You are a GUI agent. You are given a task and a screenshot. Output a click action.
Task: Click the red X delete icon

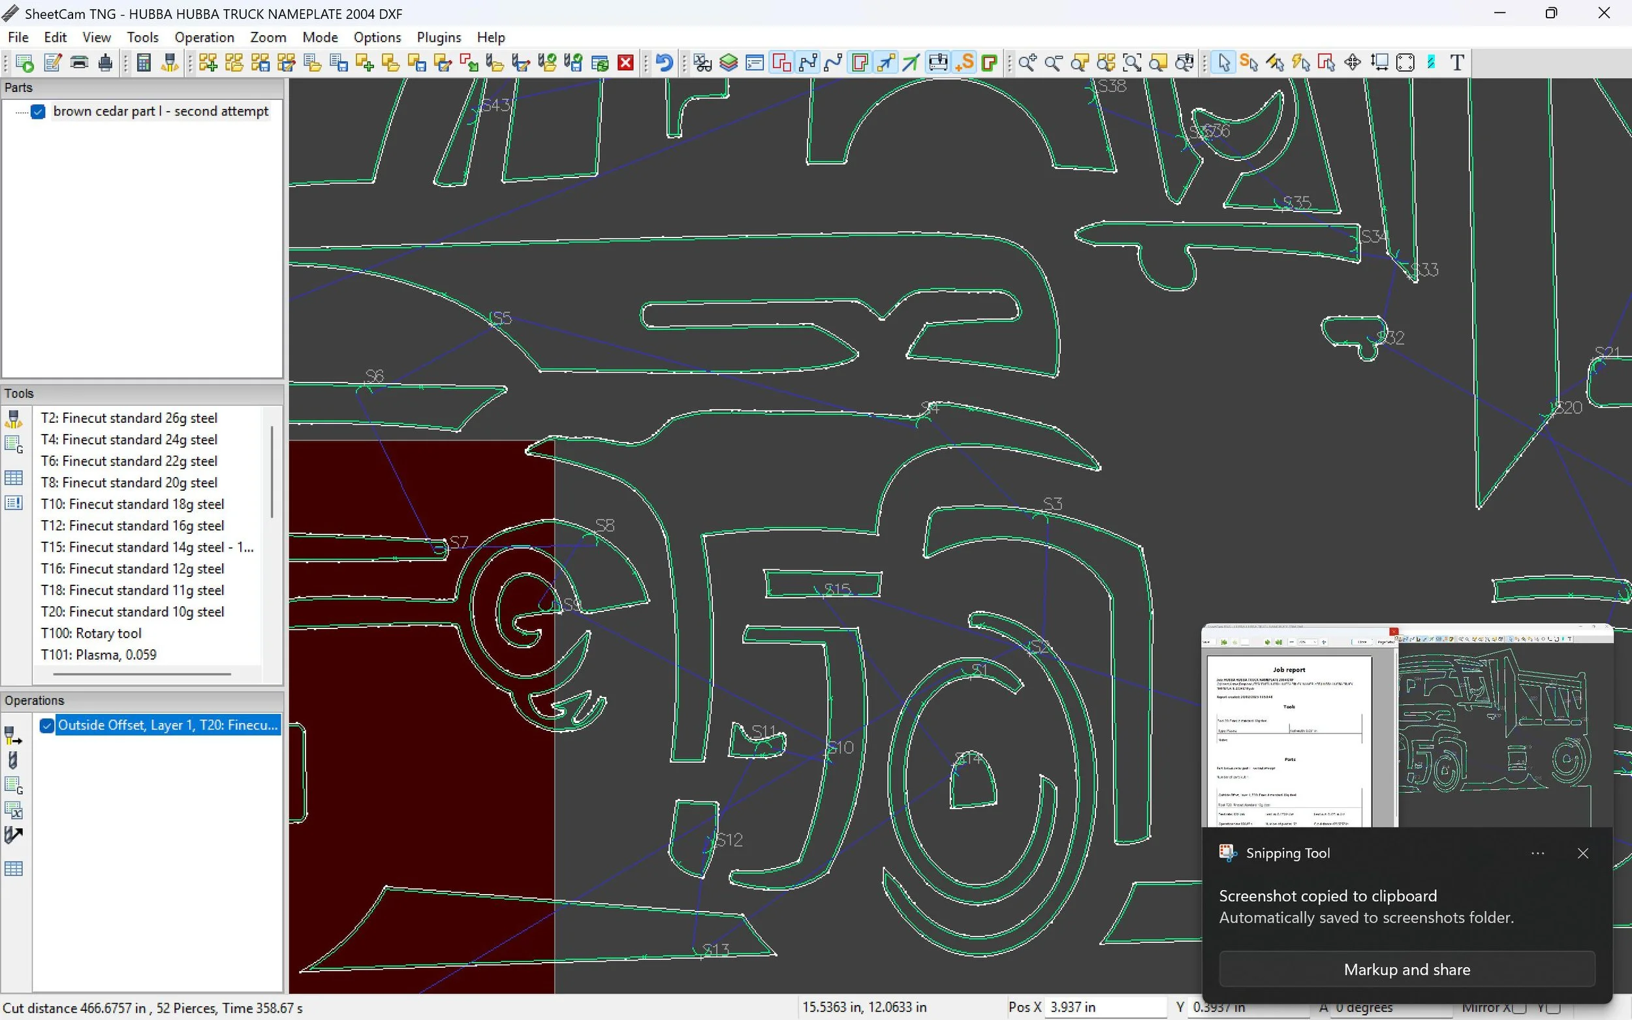coord(626,63)
